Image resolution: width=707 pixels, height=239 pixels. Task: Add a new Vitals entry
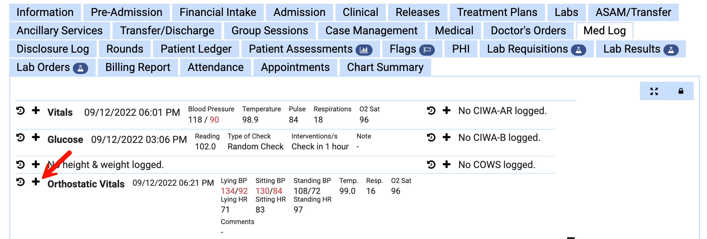[36, 110]
